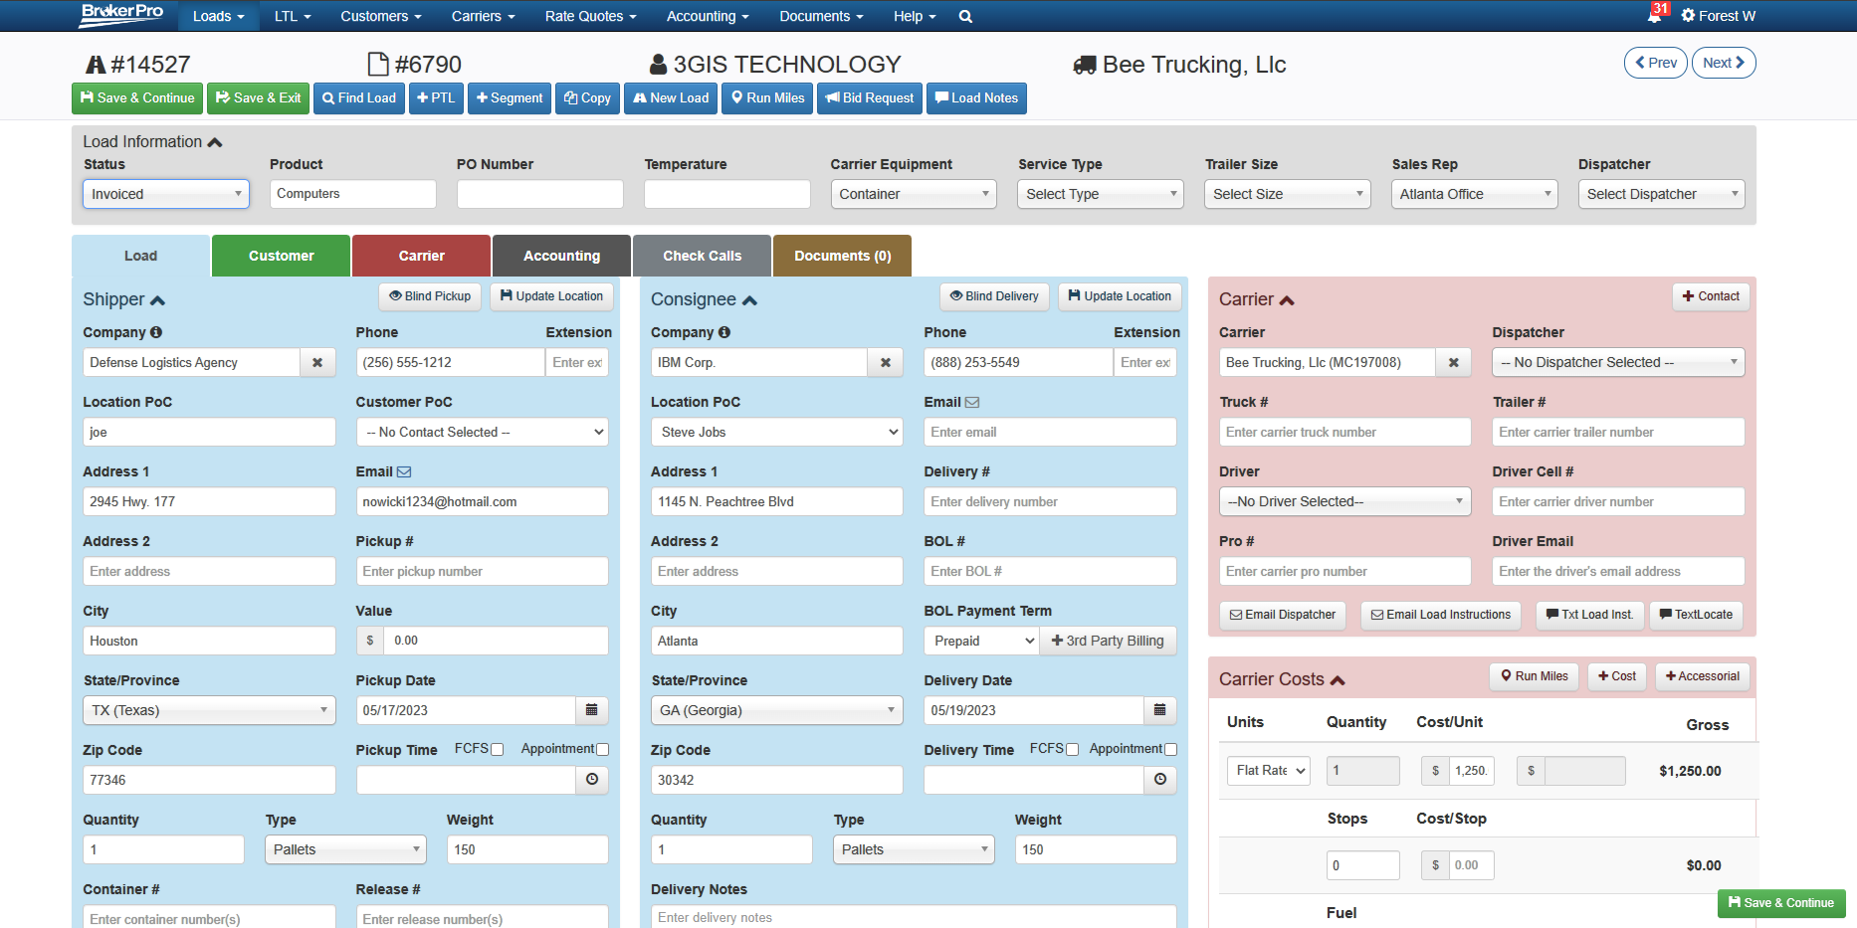Switch to the Accounting tab
1857x928 pixels.
561,256
